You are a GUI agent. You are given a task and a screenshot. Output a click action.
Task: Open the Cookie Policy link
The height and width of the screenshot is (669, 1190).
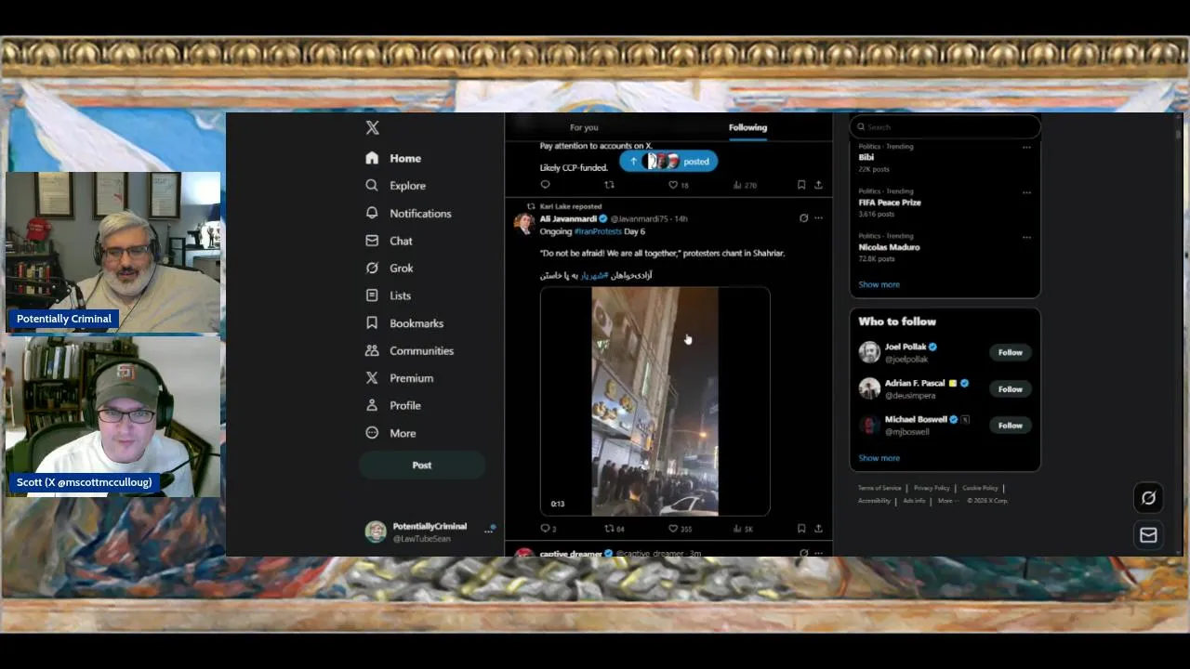[x=980, y=488]
